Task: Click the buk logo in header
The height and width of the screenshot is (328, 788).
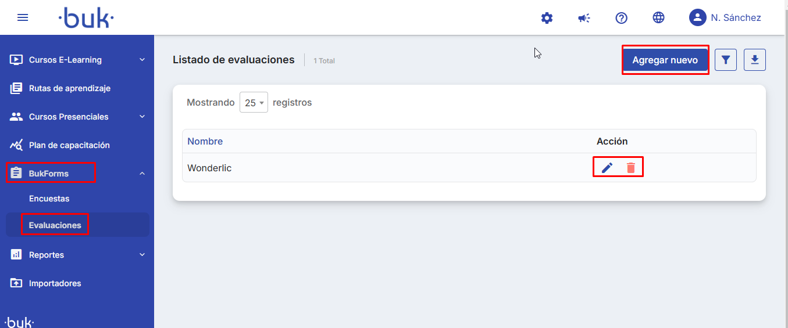Action: [86, 18]
